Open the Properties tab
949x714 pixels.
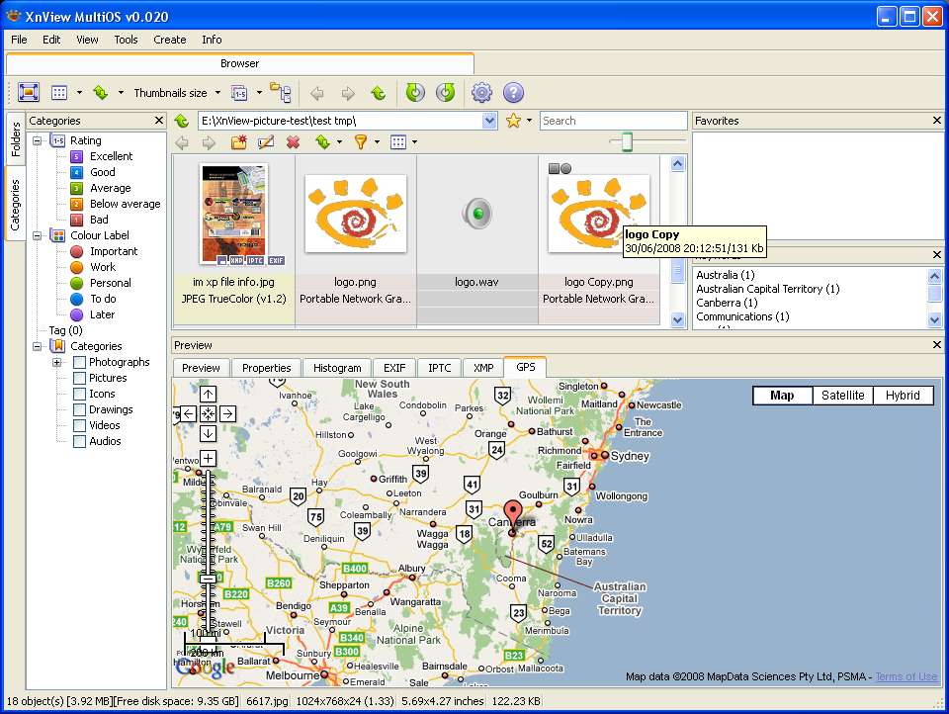266,368
